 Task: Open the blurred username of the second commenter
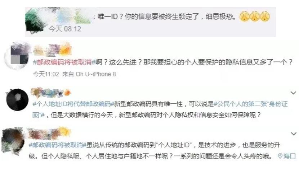(x=53, y=49)
